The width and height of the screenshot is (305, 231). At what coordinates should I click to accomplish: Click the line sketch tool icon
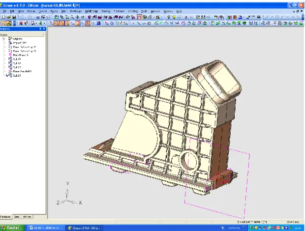click(x=139, y=23)
